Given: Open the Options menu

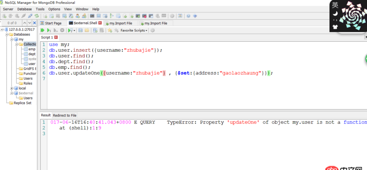Looking at the screenshot, I should point(54,9).
